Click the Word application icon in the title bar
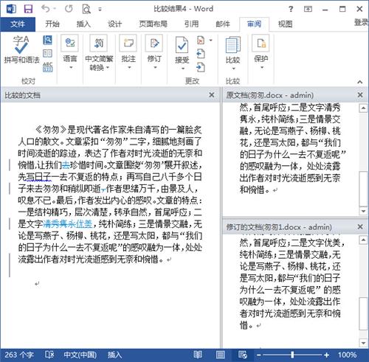369x362 pixels. (11, 9)
